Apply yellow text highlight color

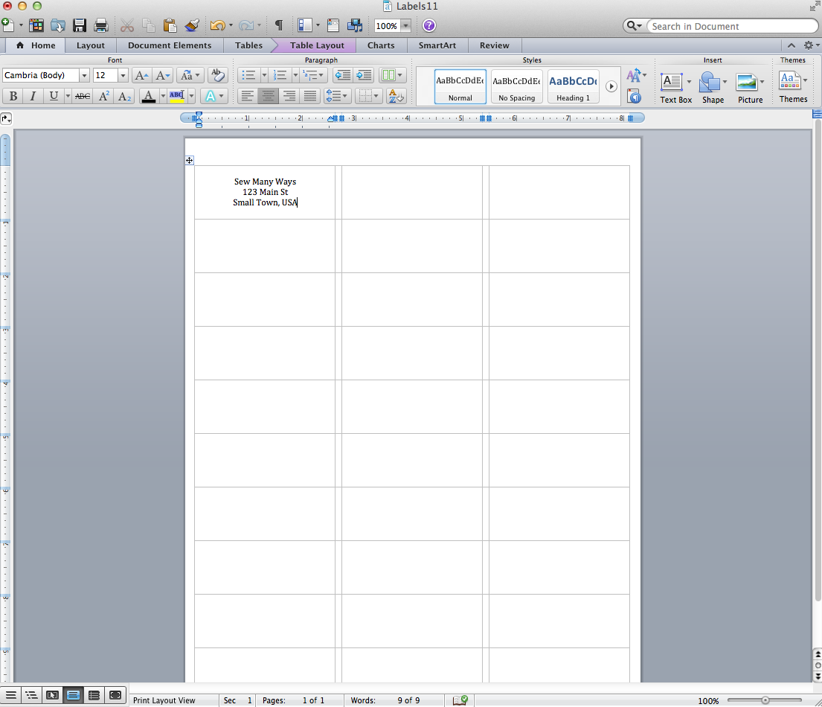(x=176, y=96)
